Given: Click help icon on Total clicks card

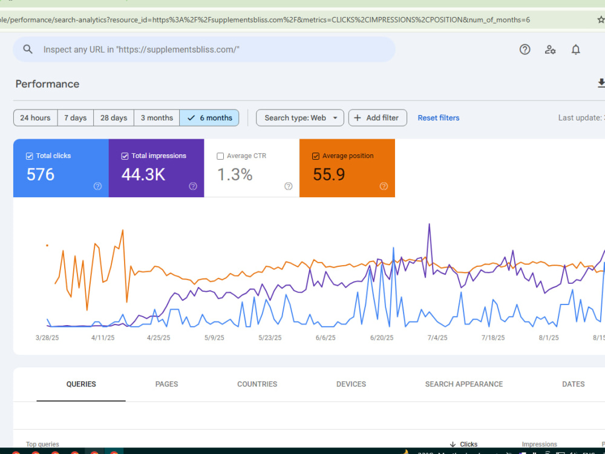Looking at the screenshot, I should pos(97,186).
